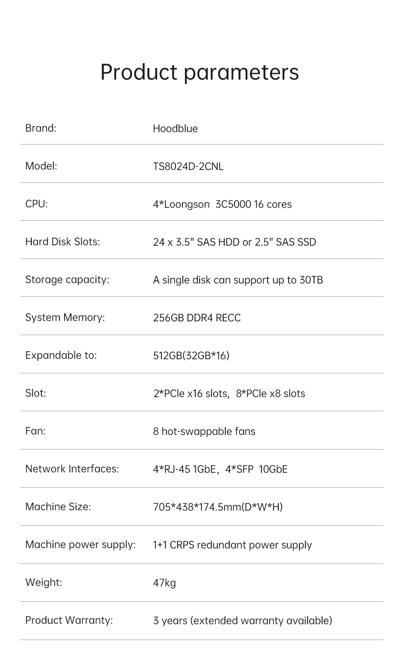400x668 pixels.
Task: Click the 3 years warranty text
Action: pos(242,621)
